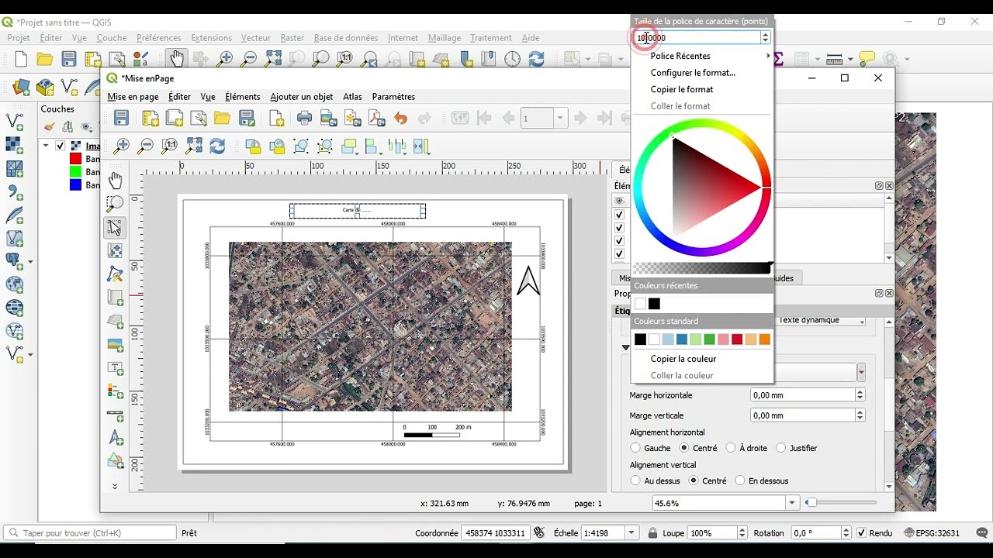
Task: Open the align items dropdown icon
Action: pyautogui.click(x=373, y=146)
